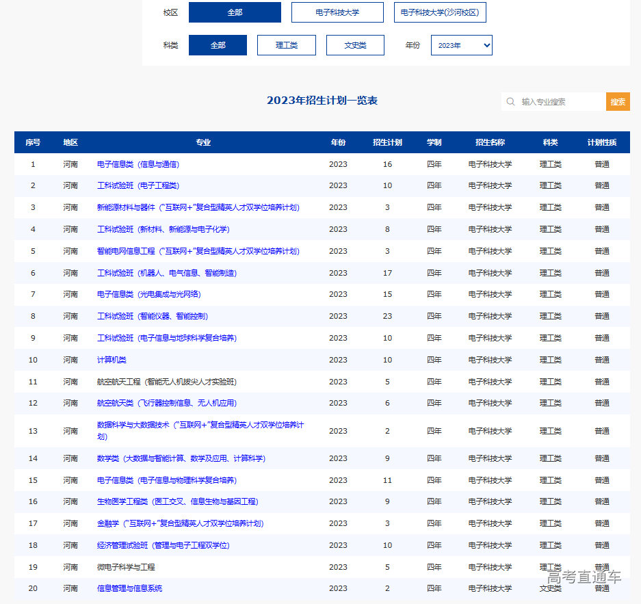Screen dimensions: 641x604
Task: Open the 计算机类 major link
Action: [x=112, y=360]
